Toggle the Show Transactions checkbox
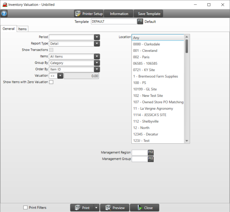The width and height of the screenshot is (230, 212). [x=51, y=50]
